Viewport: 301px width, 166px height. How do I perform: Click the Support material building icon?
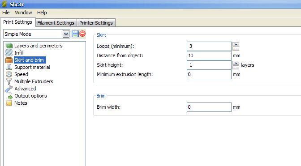[9, 67]
